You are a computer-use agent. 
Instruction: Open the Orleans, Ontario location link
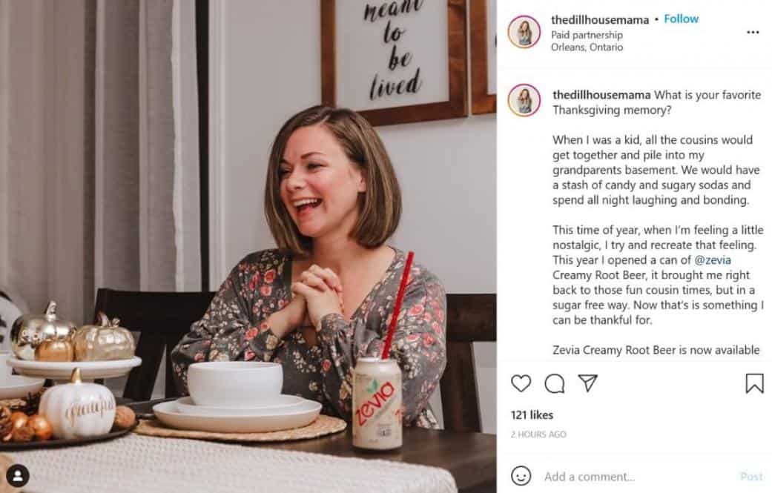(587, 47)
